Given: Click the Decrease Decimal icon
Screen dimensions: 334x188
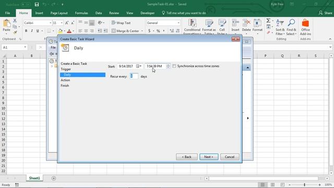Looking at the screenshot, I should point(178,31).
